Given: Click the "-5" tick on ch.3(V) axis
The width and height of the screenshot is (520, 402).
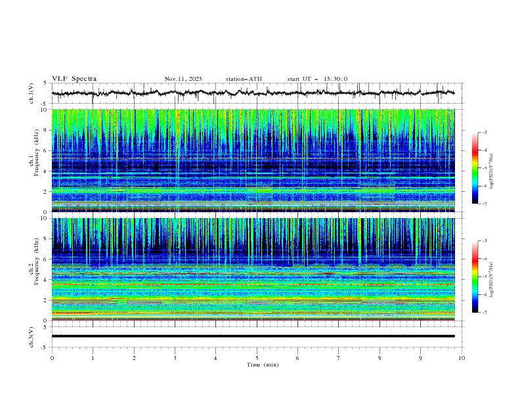Looking at the screenshot, I should (45, 347).
